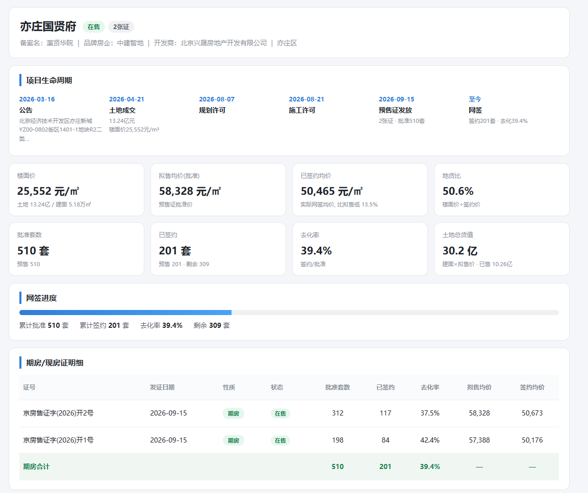Click the 已签约均价 50,465 card
This screenshot has height=493, width=588.
point(360,190)
